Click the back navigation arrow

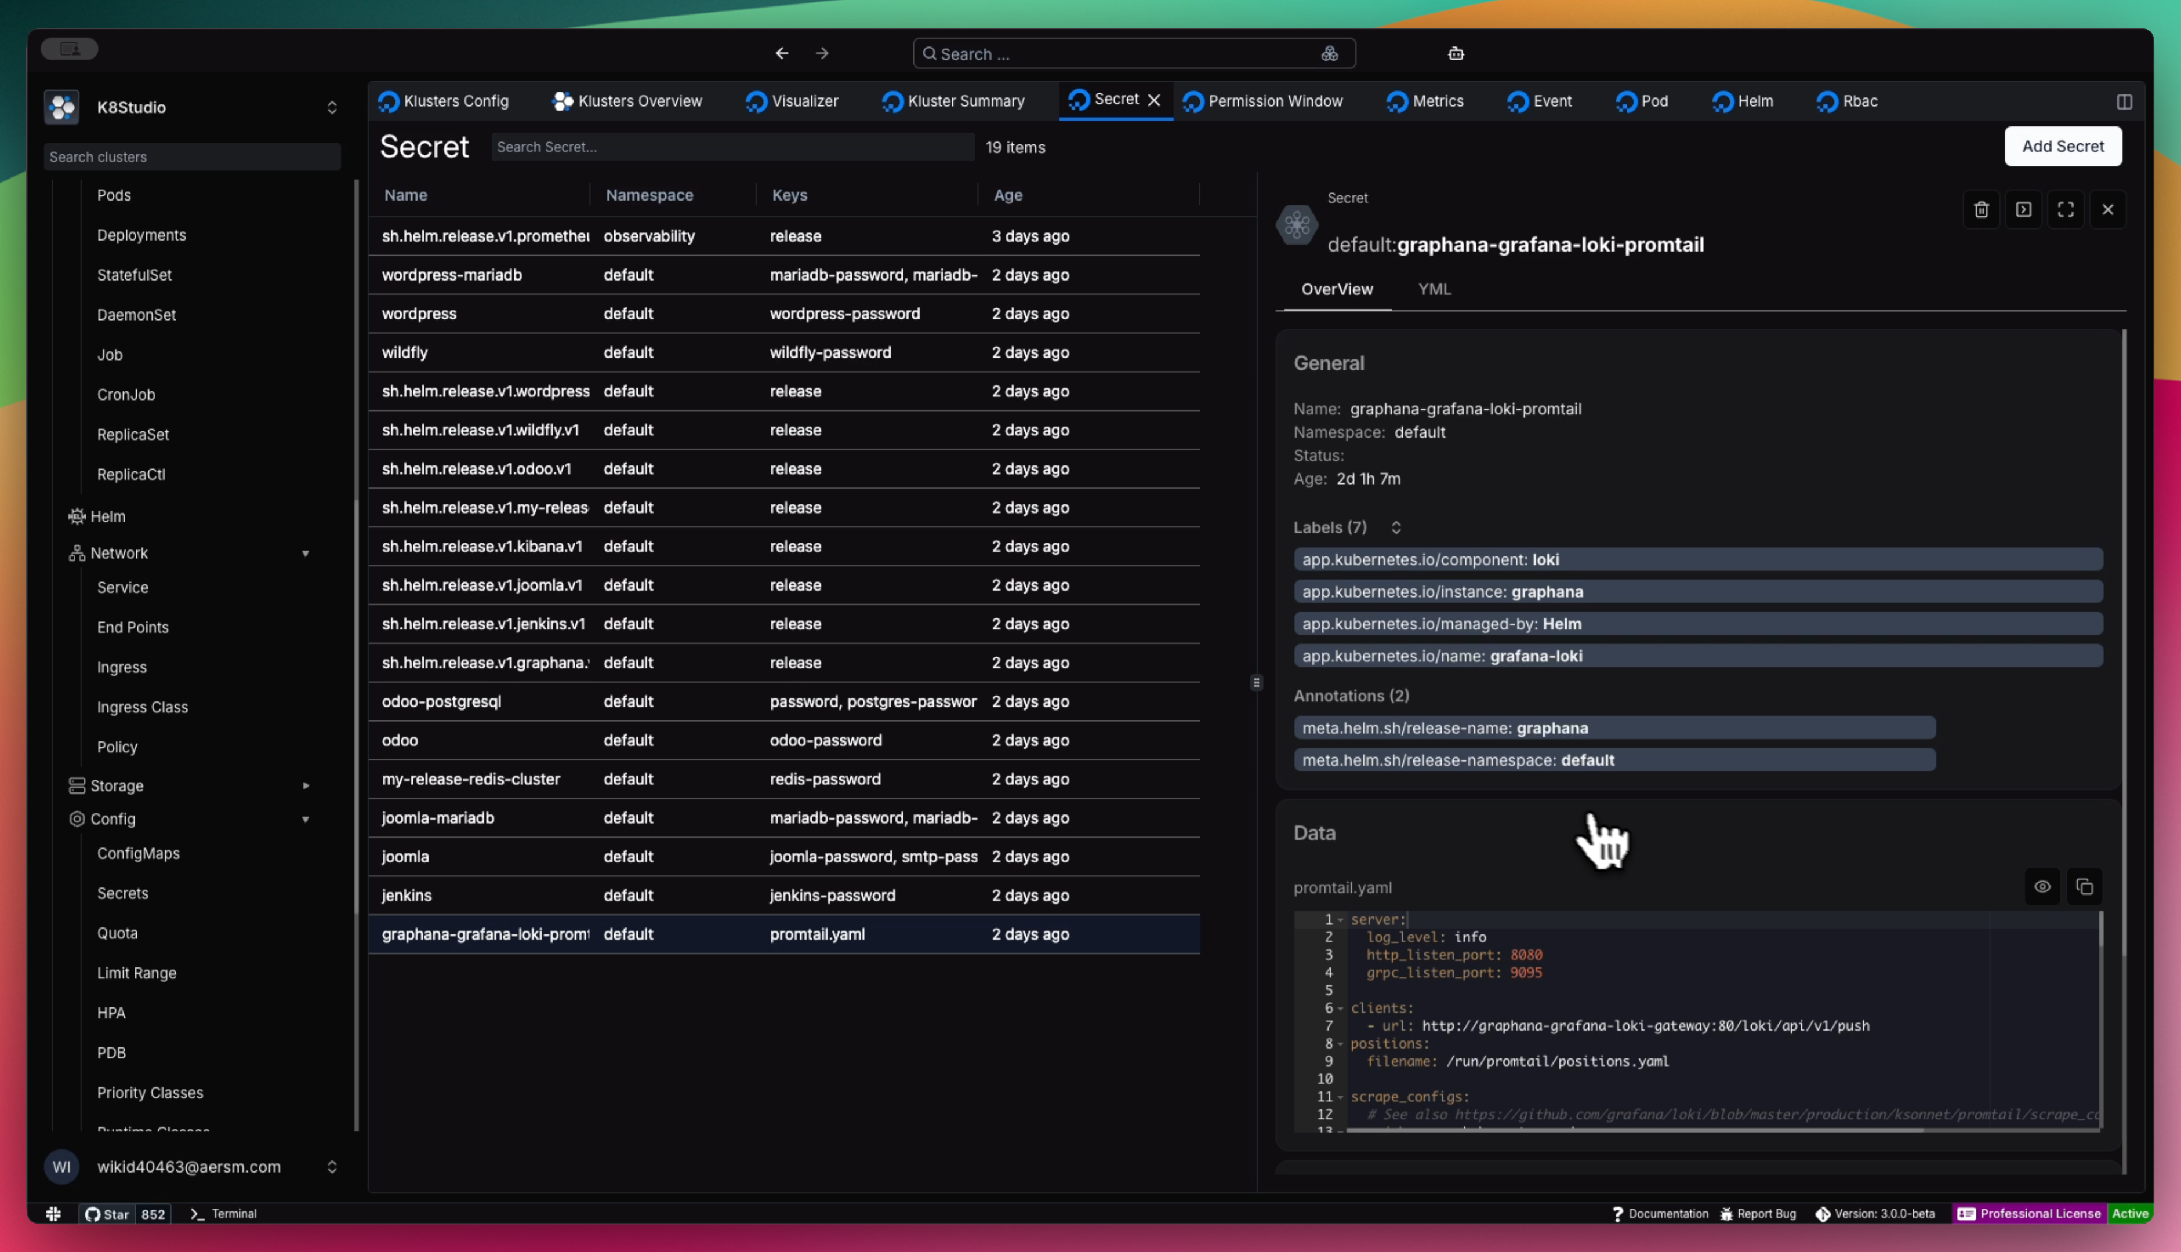[x=782, y=53]
